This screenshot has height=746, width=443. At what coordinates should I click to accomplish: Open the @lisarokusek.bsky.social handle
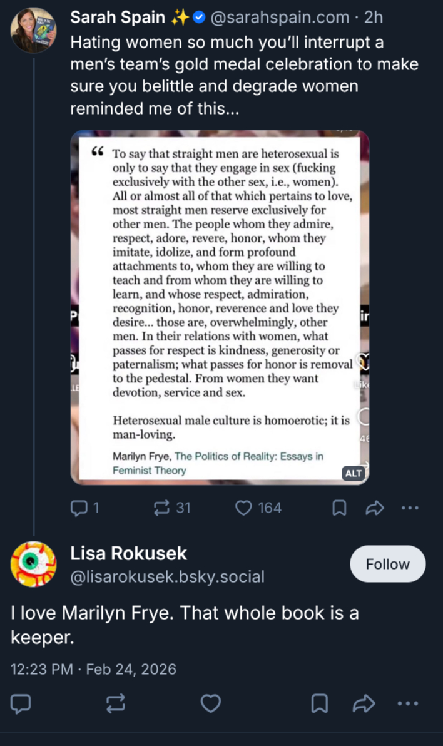pos(167,576)
